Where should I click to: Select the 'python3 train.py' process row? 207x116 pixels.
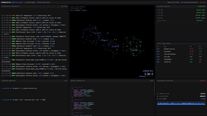point(181,49)
